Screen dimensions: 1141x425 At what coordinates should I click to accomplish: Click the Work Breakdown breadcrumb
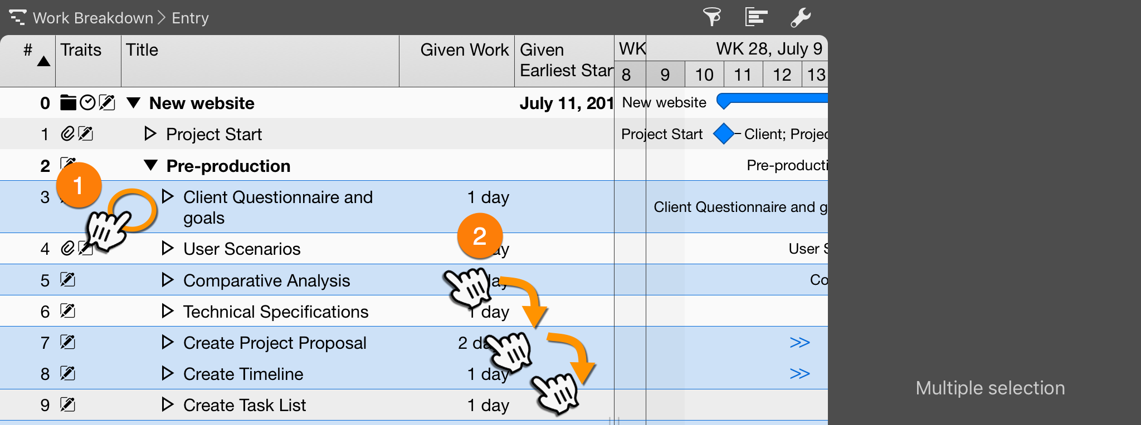[x=92, y=18]
